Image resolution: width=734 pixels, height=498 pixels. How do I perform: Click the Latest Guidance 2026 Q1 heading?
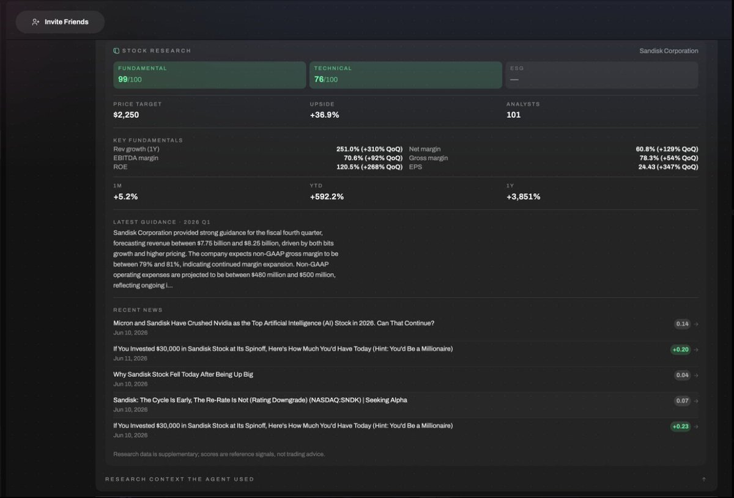[161, 222]
